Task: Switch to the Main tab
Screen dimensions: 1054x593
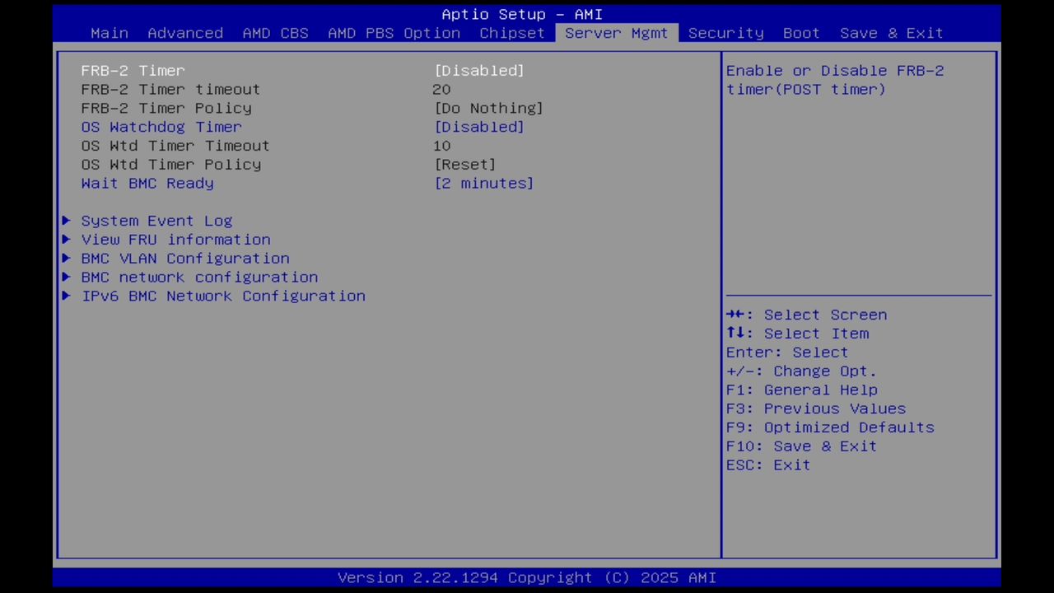Action: (x=109, y=33)
